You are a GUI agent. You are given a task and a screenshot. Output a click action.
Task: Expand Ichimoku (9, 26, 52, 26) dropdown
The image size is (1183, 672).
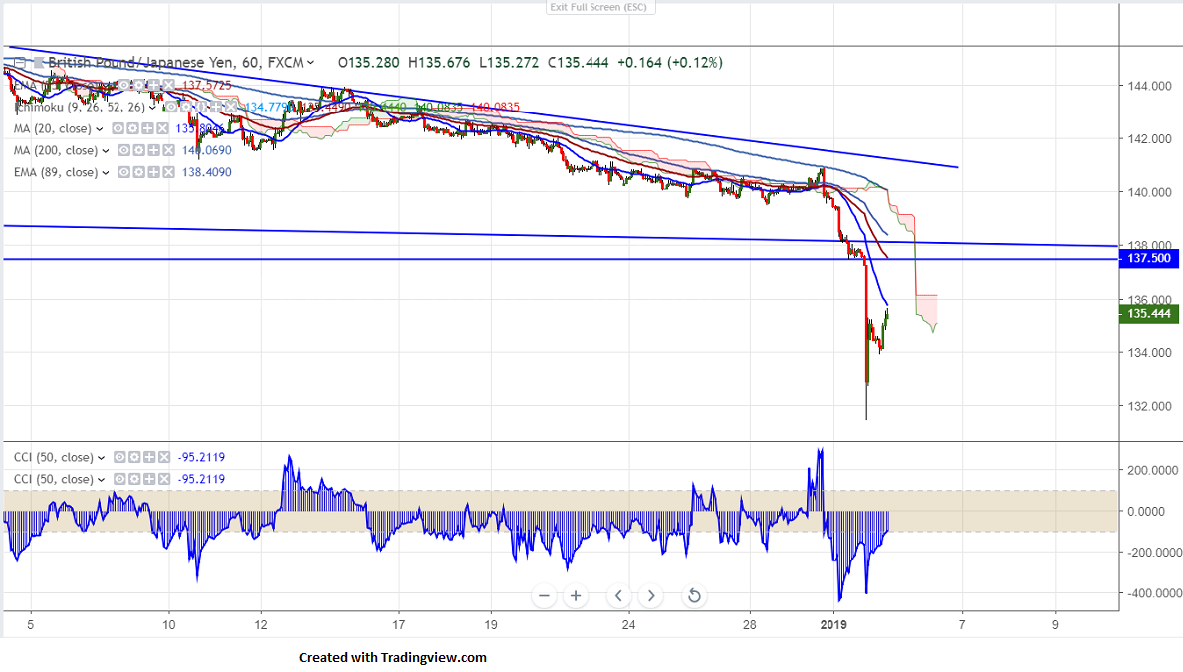tap(152, 108)
